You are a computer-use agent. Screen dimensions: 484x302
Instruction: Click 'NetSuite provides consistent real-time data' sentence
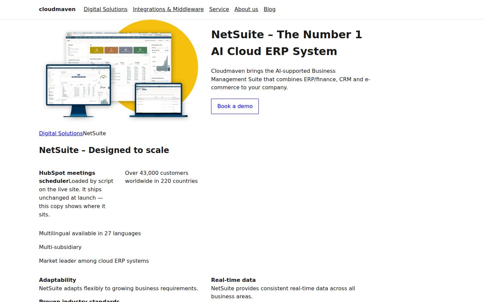coord(283,292)
